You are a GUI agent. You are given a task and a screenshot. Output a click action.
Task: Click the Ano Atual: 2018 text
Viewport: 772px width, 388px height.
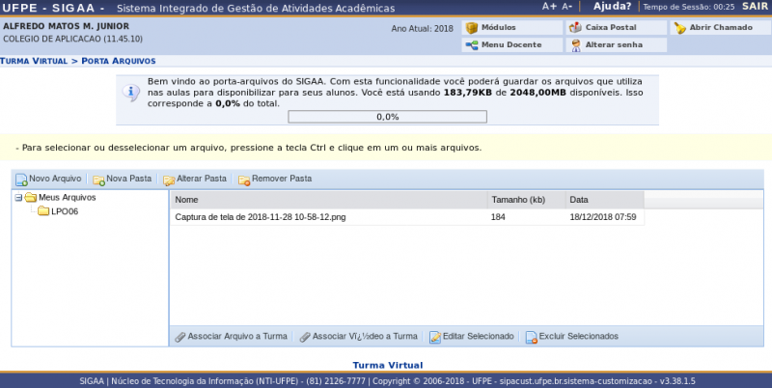pos(422,29)
